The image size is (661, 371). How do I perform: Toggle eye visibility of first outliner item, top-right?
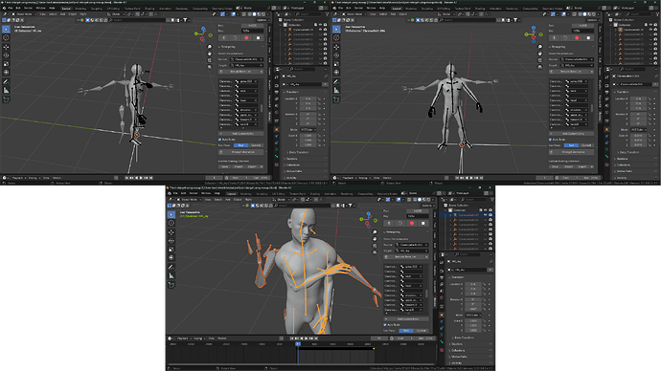650,30
